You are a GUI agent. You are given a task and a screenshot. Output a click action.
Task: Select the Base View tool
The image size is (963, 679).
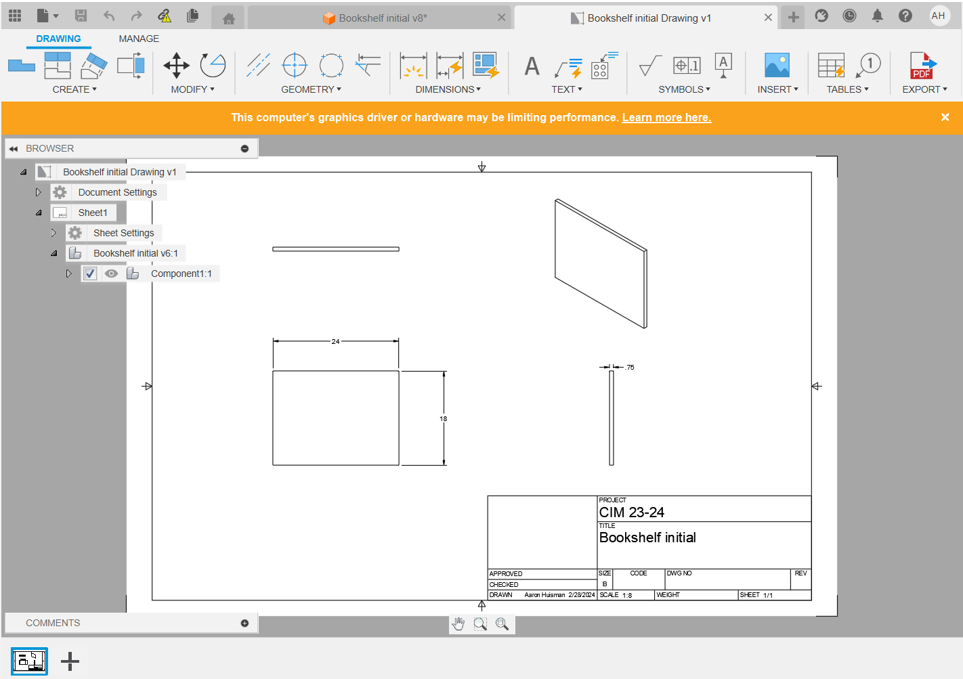(22, 66)
